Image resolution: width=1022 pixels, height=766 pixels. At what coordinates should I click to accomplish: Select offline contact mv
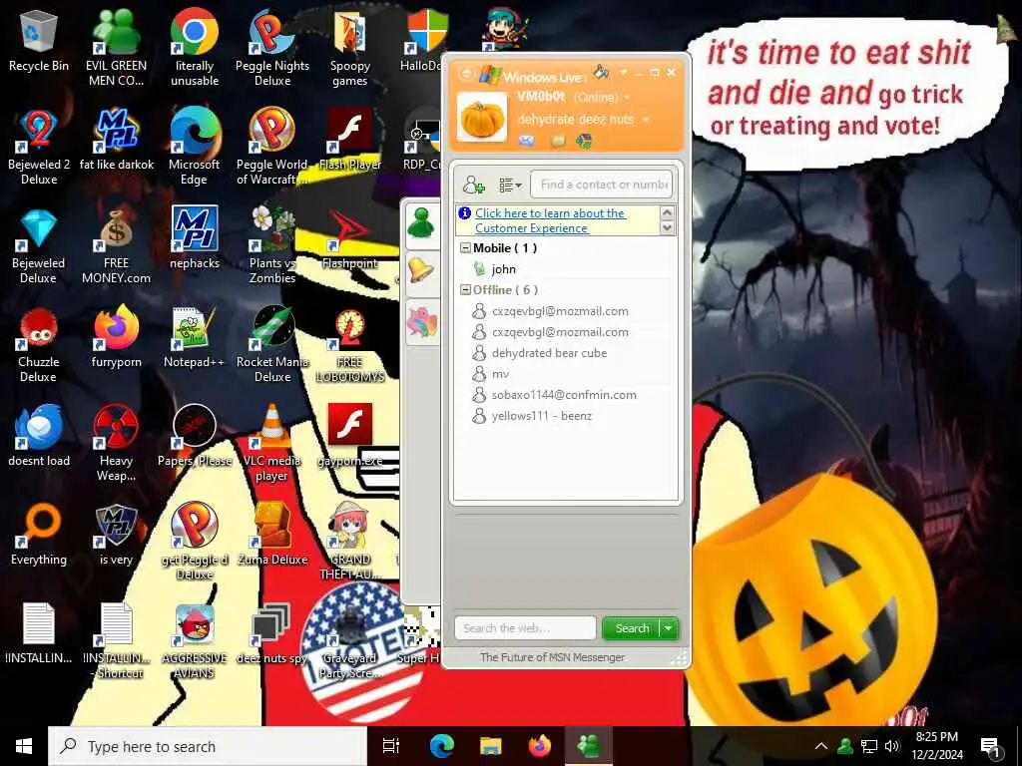[x=500, y=374]
